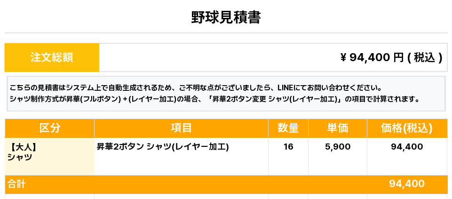Click the row price 94,400 in white cell
This screenshot has height=199, width=452.
click(407, 147)
